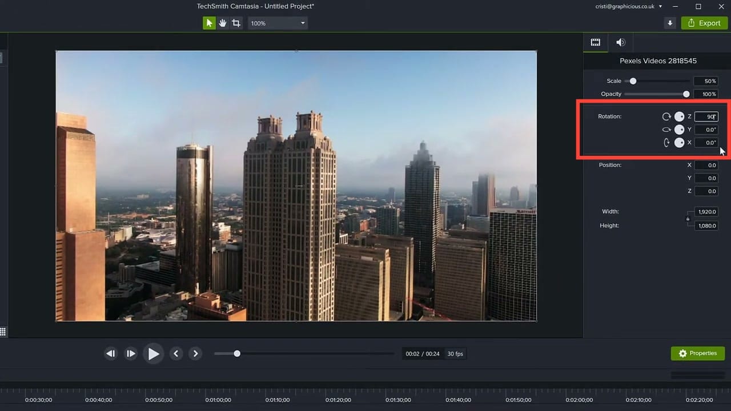Click the download arrow near Export
This screenshot has height=411, width=731.
pos(669,23)
